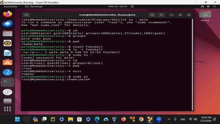This screenshot has width=220, height=124.
Task: Open Activities overview in top bar
Action: (11, 7)
